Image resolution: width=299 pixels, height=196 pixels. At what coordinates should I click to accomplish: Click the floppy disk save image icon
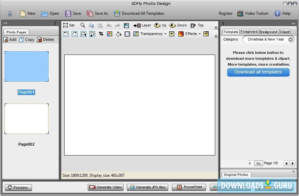pos(126,25)
